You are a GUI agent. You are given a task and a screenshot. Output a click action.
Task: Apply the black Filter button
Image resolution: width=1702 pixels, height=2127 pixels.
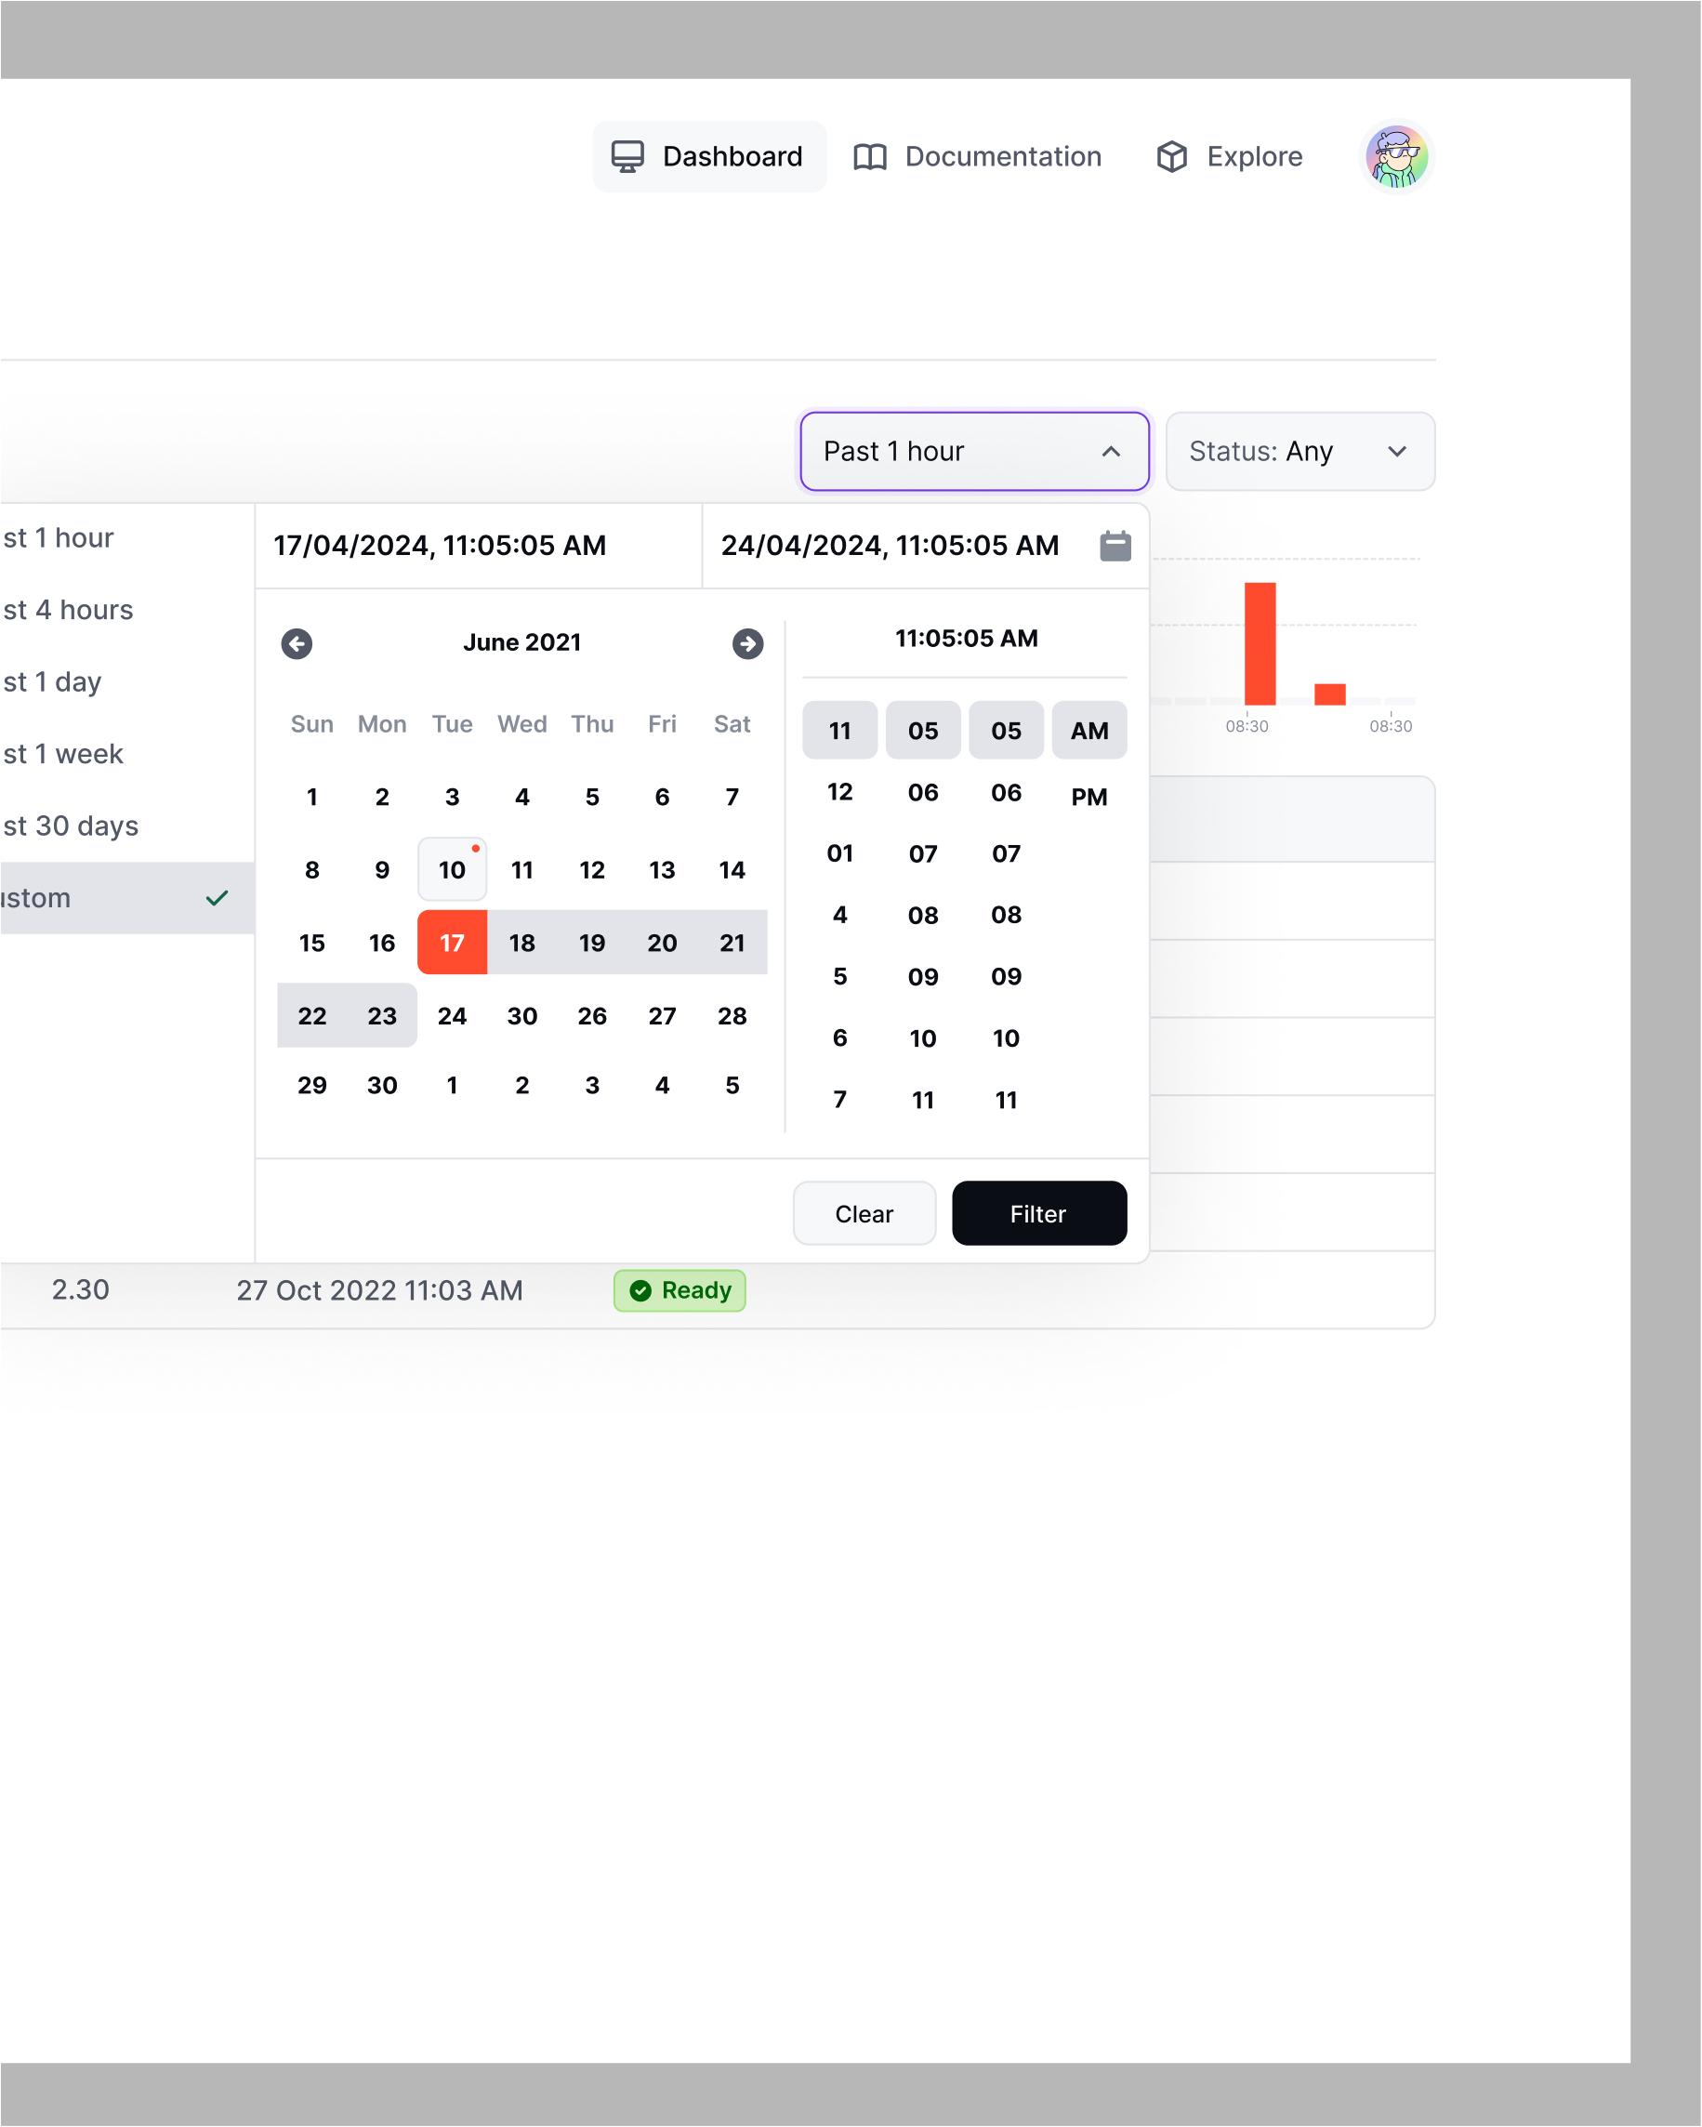(1038, 1213)
